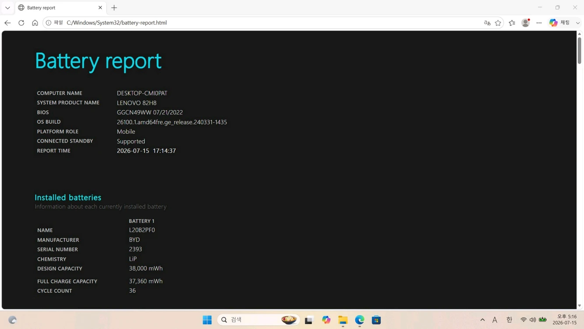The width and height of the screenshot is (584, 329).
Task: Close the Battery report tab
Action: [100, 8]
